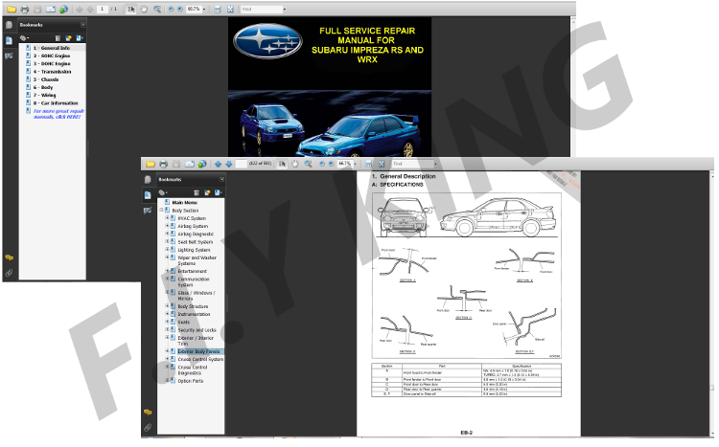
Task: Open Signatures panel icon in back window
Action: click(x=9, y=56)
